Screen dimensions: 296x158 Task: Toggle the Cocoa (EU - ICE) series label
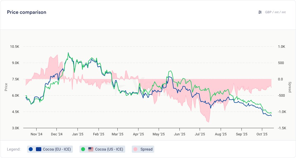57,149
